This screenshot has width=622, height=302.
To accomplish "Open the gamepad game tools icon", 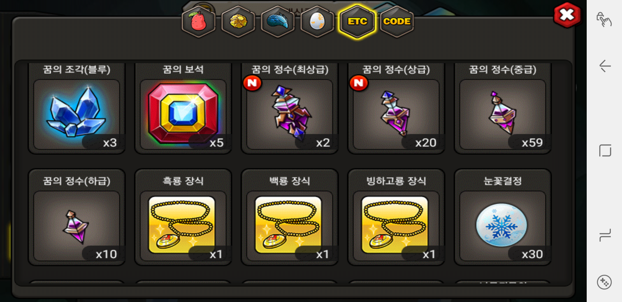I will point(604,282).
